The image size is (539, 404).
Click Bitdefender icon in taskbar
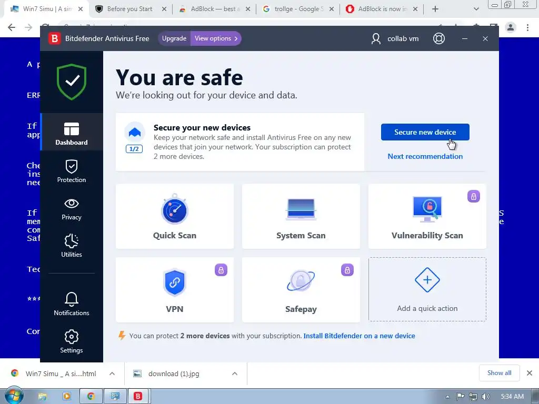coord(138,397)
